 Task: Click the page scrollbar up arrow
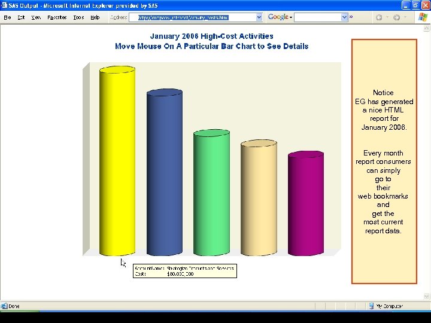click(x=426, y=28)
